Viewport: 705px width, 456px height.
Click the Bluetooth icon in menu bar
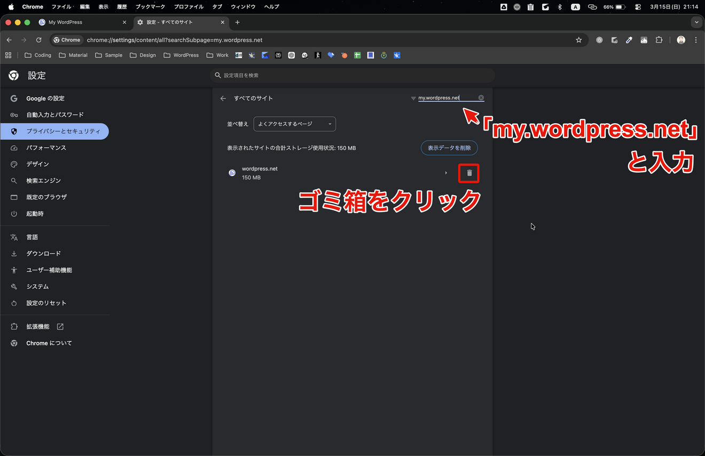coord(559,7)
